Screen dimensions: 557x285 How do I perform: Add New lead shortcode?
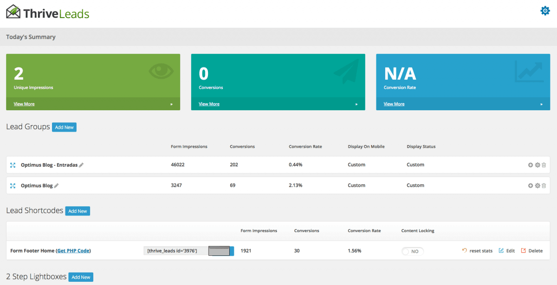(78, 211)
